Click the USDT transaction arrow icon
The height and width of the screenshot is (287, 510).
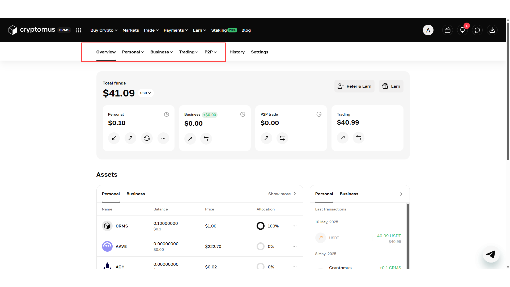coord(321,238)
